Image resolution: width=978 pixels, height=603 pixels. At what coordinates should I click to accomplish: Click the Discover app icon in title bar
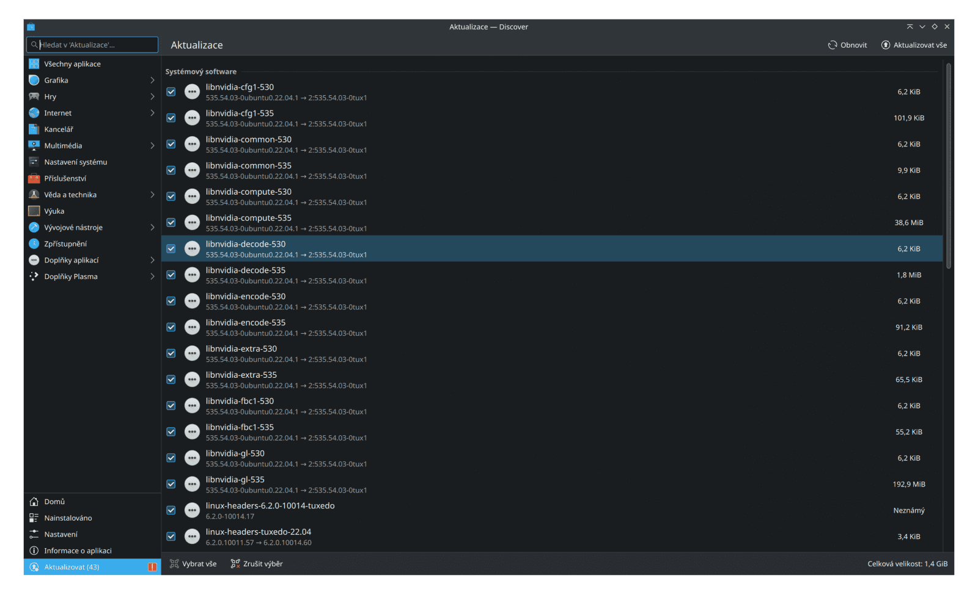point(31,27)
